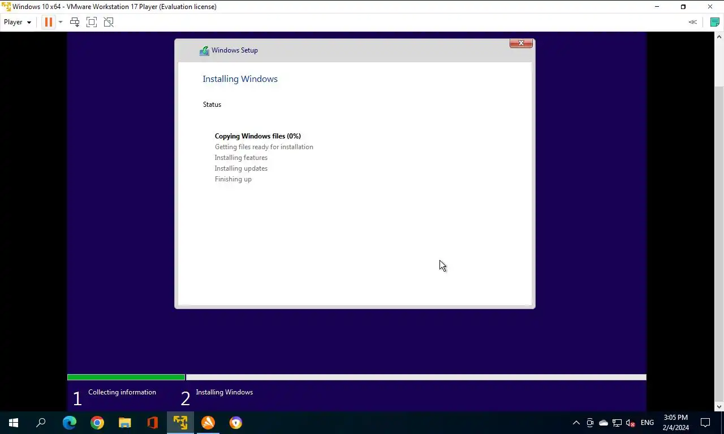Pause the virtual machine with the orange button

pos(48,22)
